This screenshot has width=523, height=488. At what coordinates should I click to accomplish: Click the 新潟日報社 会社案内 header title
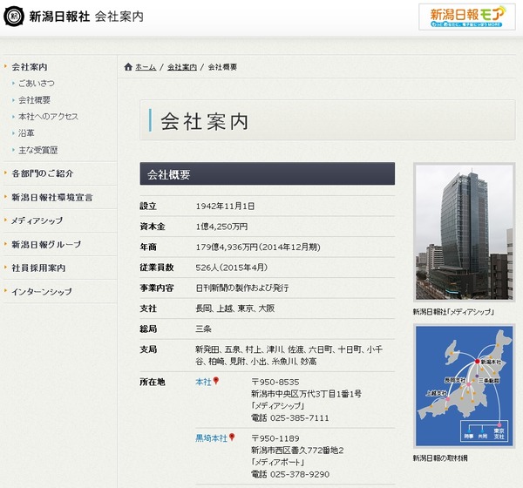tap(86, 17)
